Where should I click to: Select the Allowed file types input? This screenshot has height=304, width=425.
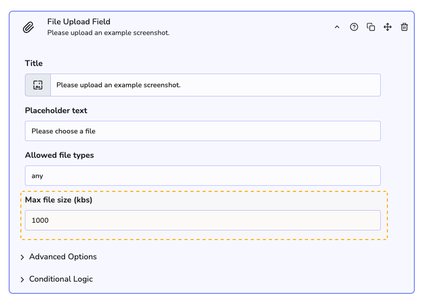click(202, 176)
